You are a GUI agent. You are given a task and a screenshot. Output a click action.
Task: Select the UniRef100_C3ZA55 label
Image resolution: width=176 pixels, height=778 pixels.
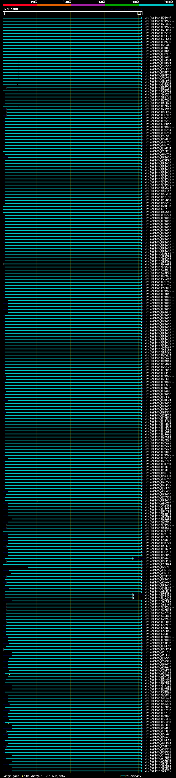point(158,124)
